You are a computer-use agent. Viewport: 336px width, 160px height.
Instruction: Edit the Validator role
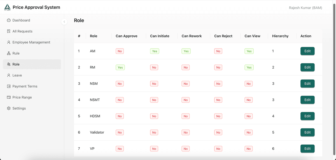coord(307,133)
